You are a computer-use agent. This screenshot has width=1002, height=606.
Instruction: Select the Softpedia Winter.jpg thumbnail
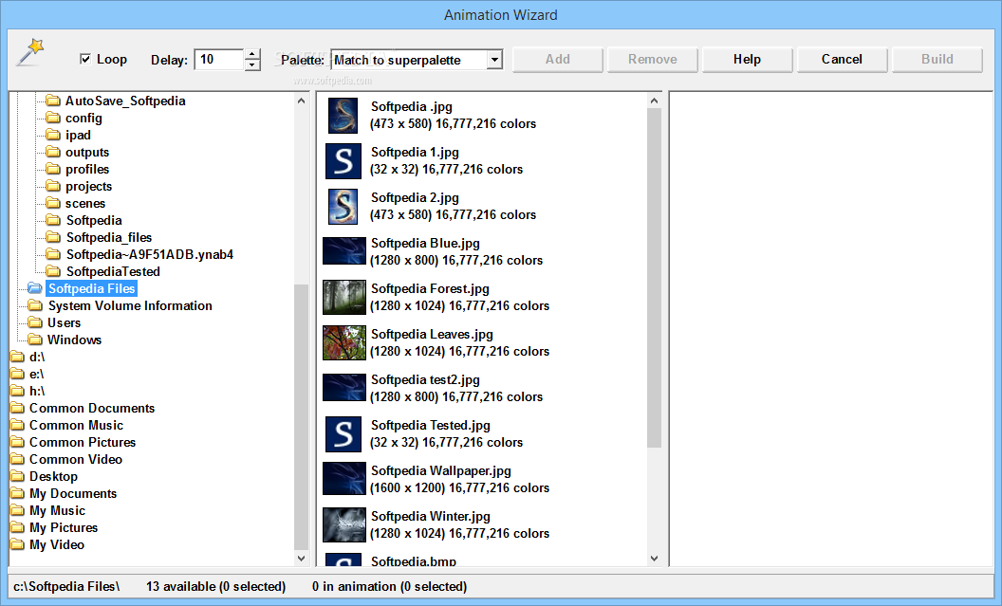pyautogui.click(x=344, y=524)
